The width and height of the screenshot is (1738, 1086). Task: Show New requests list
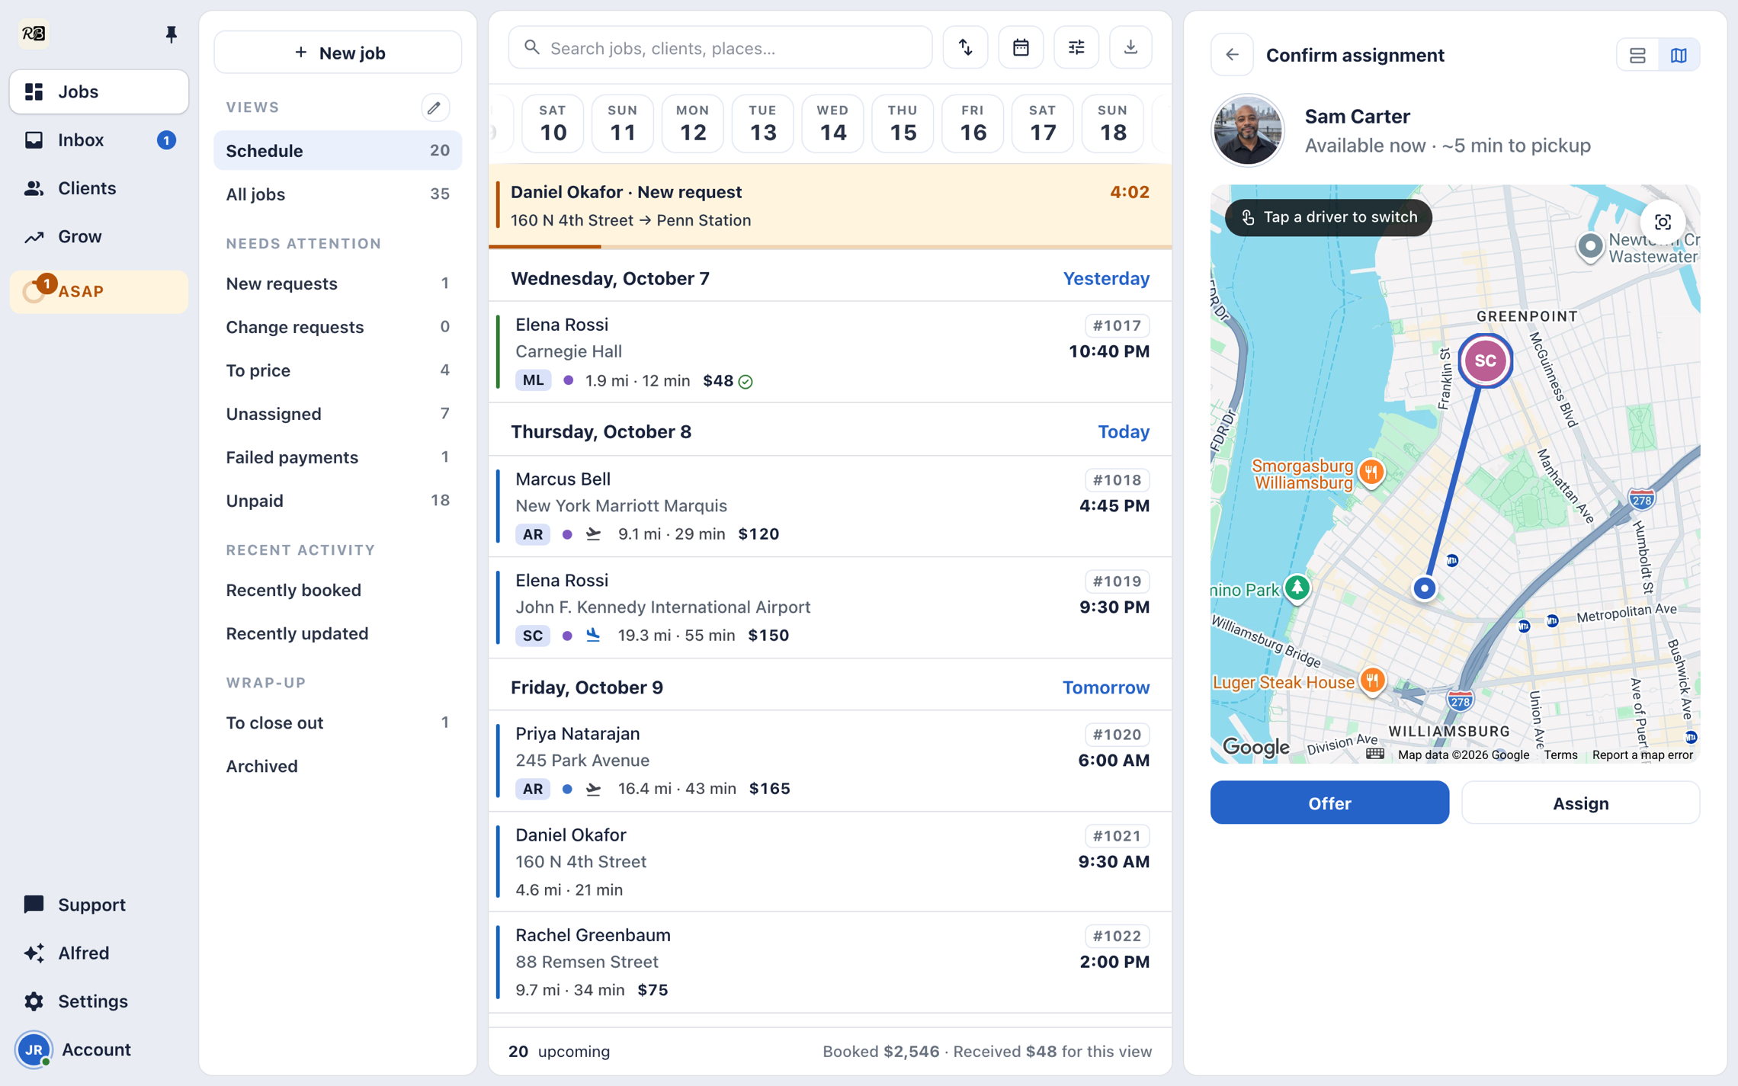[x=338, y=284]
